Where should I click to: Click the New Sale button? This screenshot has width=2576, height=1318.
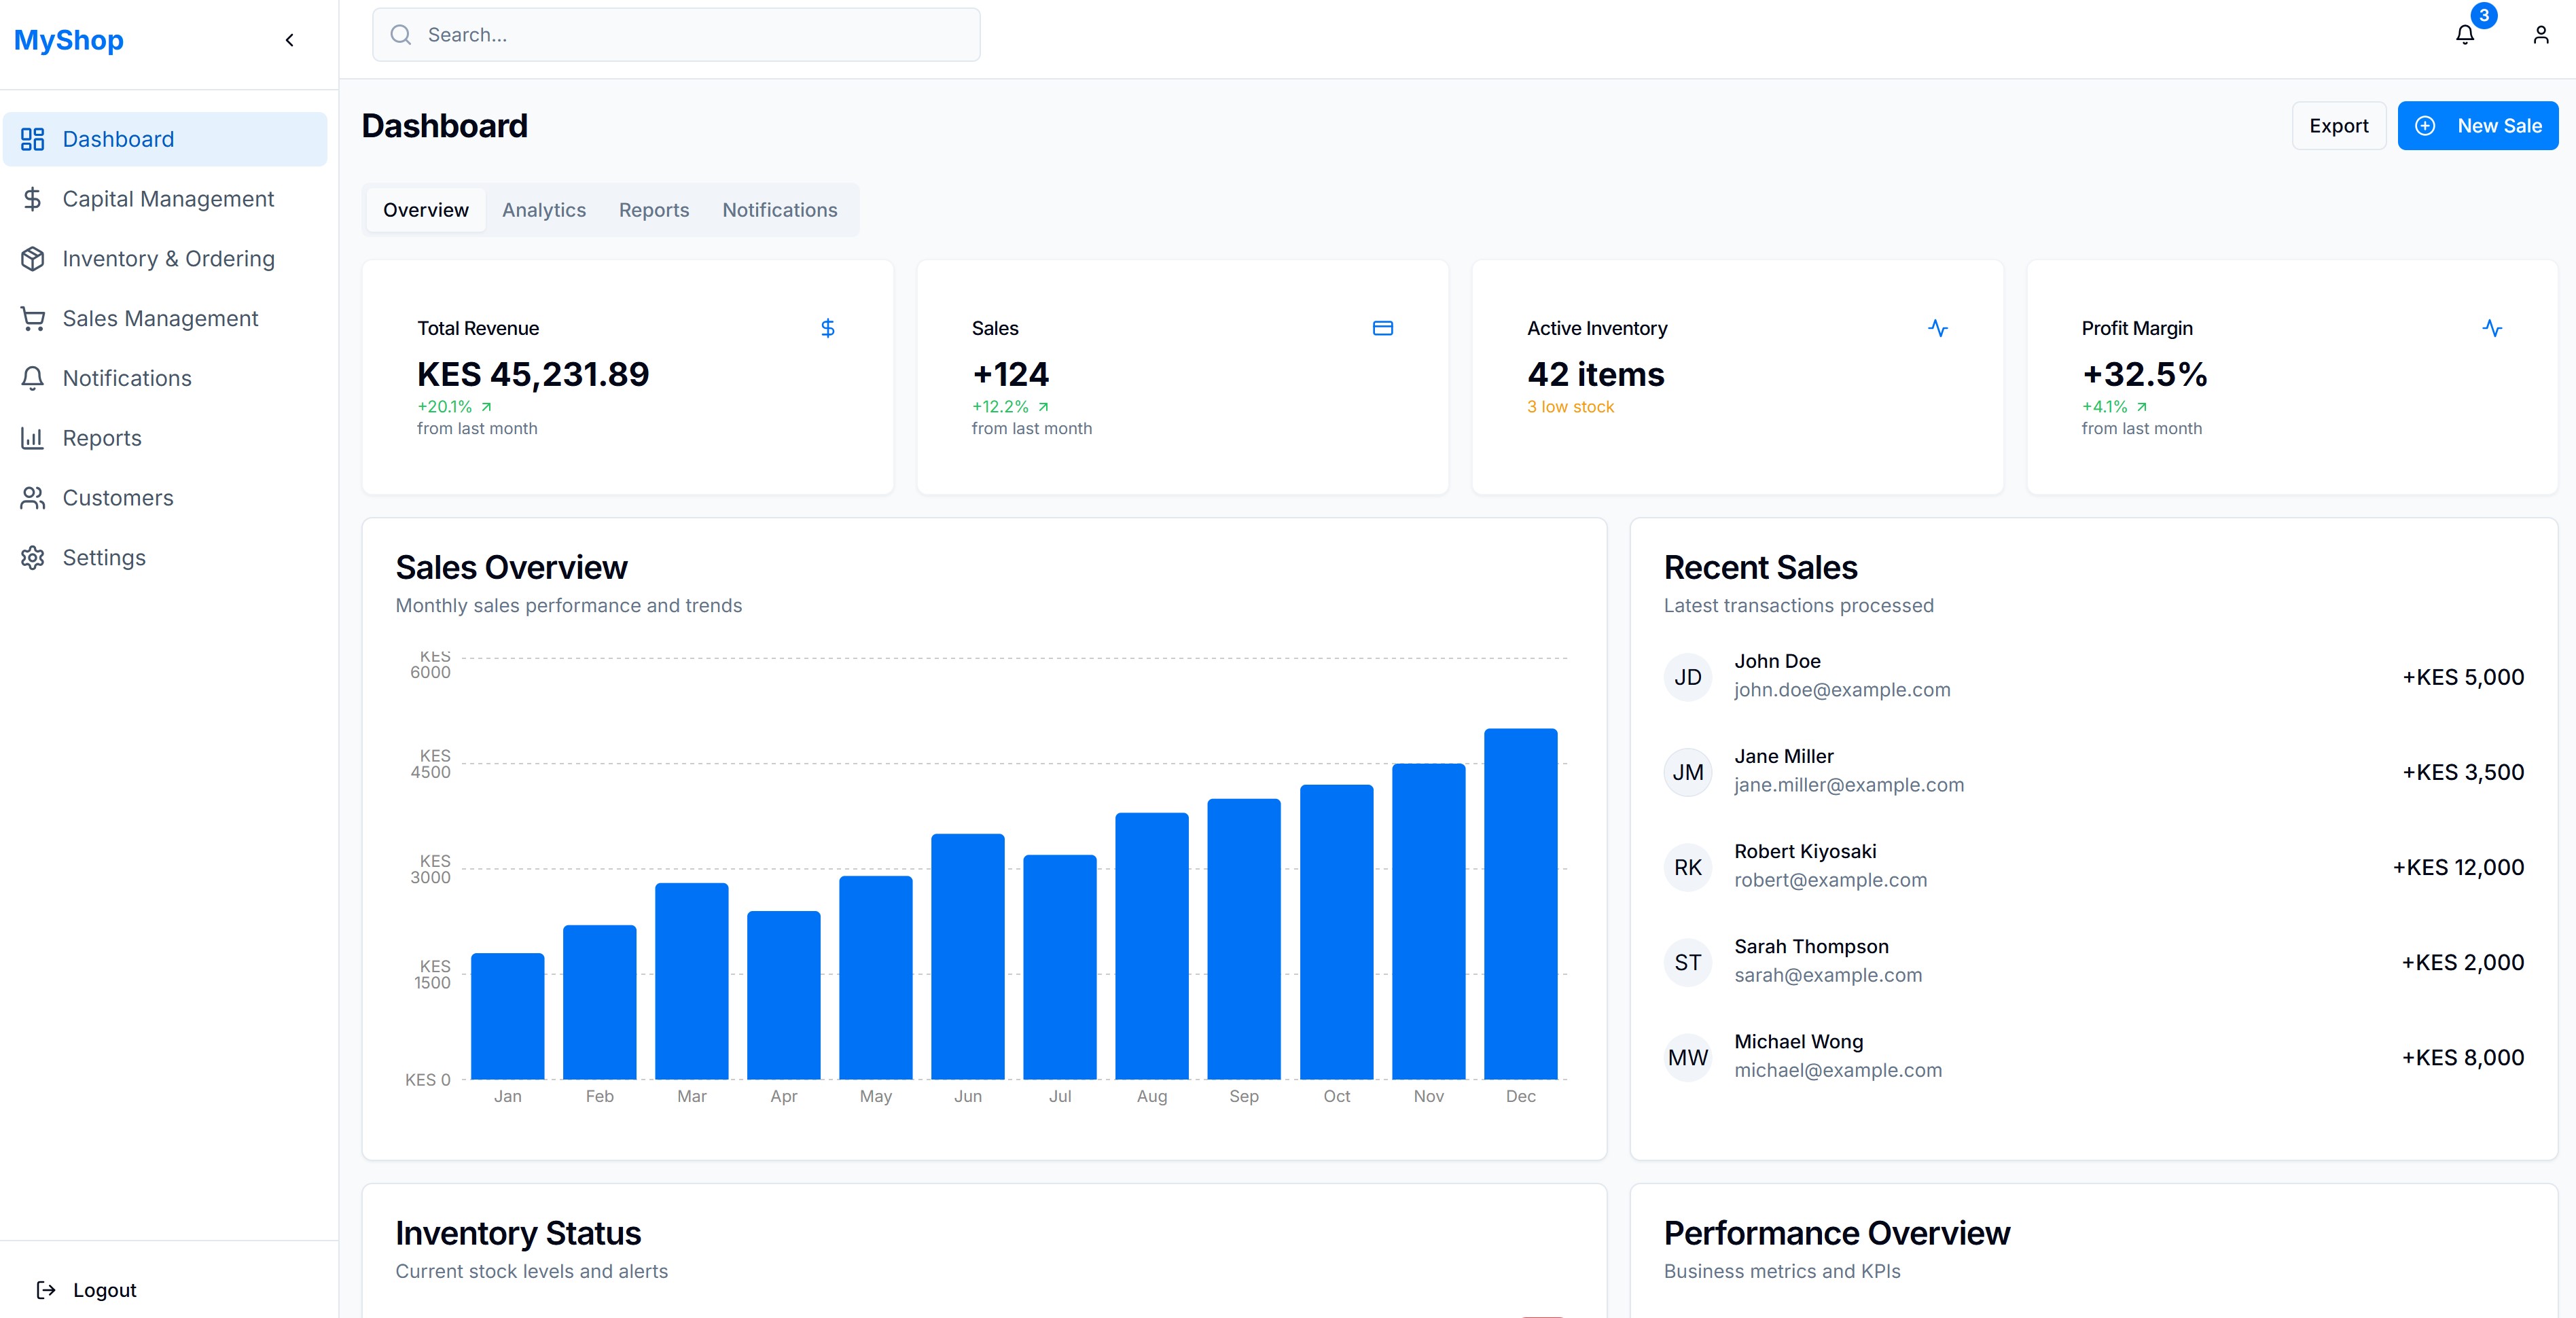click(x=2477, y=126)
